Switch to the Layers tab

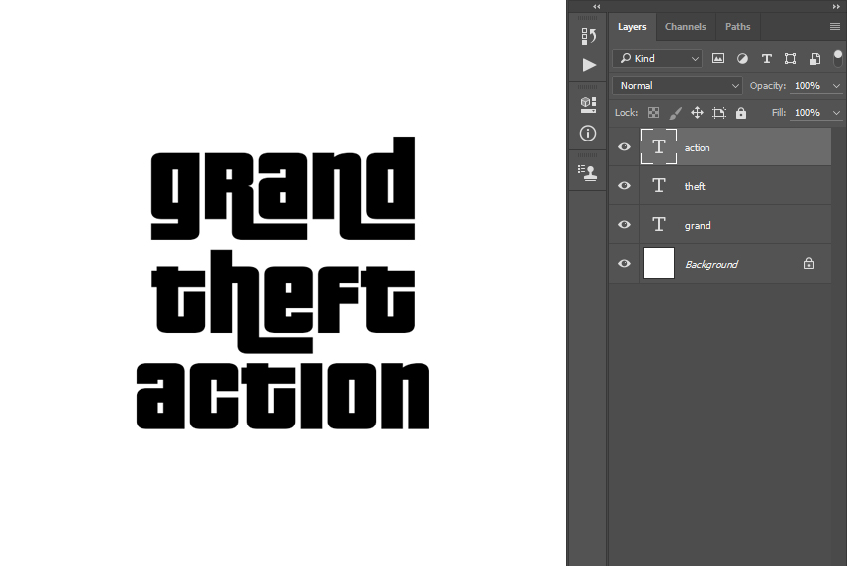tap(632, 27)
